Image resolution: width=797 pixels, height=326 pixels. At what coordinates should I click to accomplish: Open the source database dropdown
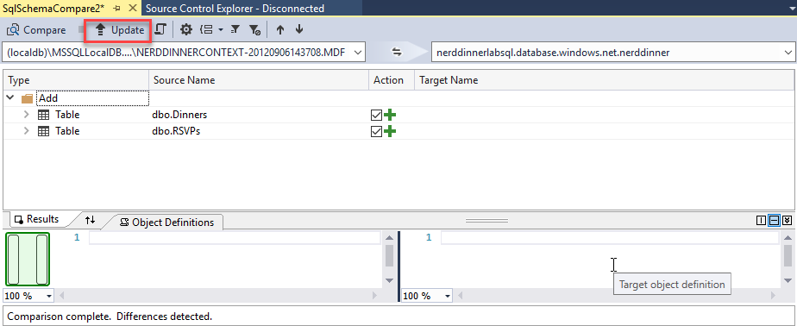357,52
